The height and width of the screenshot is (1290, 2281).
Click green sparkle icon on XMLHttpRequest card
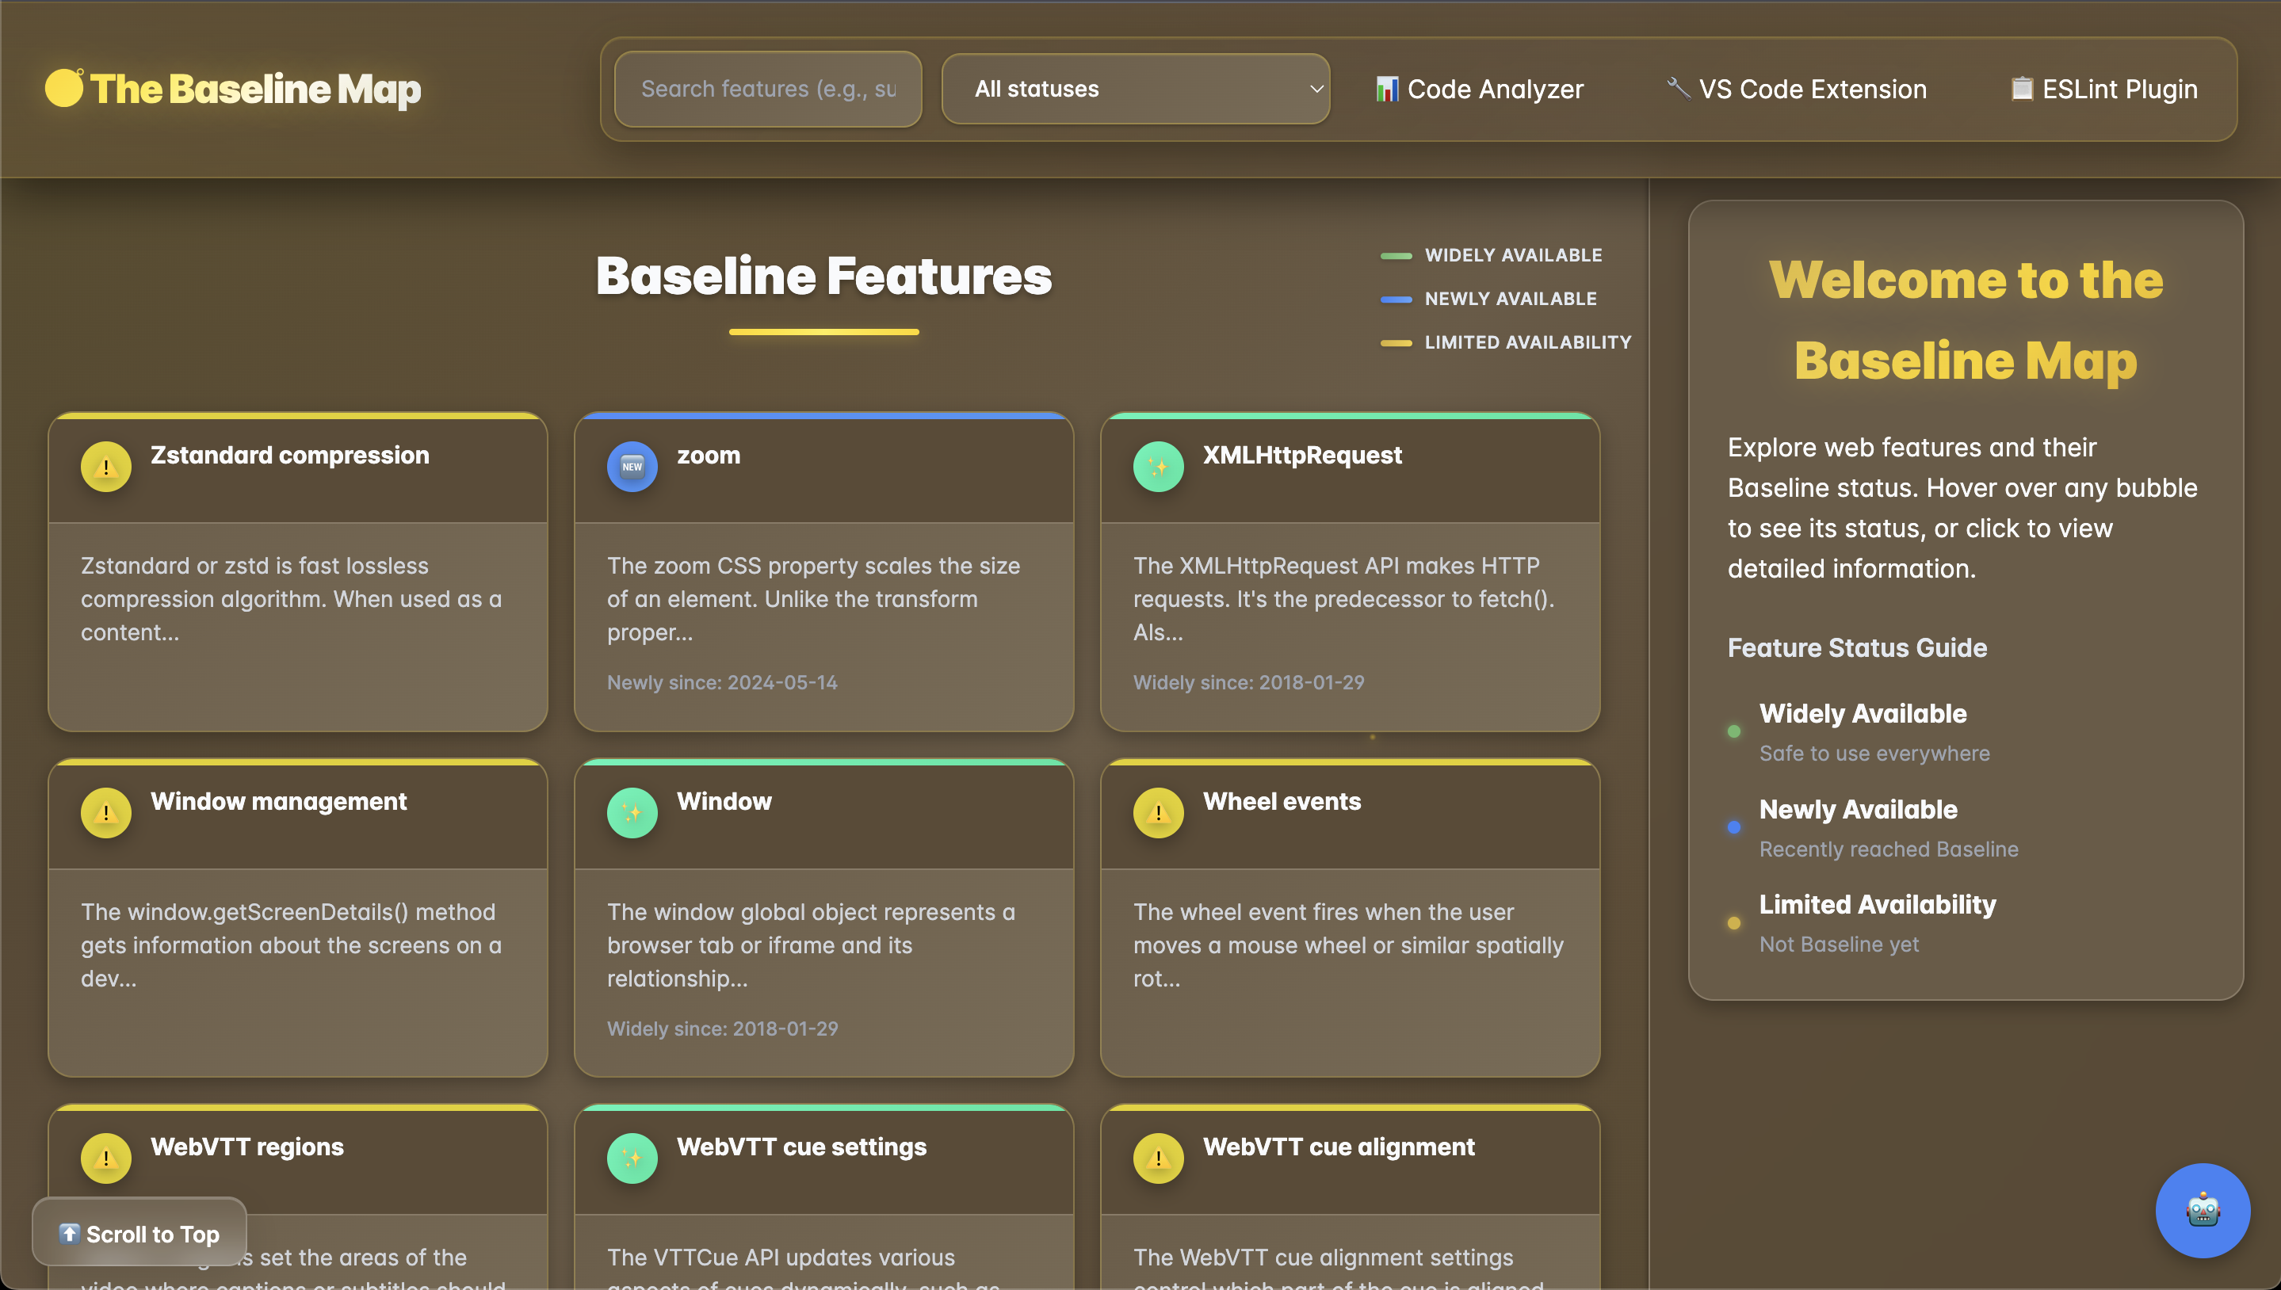click(1157, 467)
